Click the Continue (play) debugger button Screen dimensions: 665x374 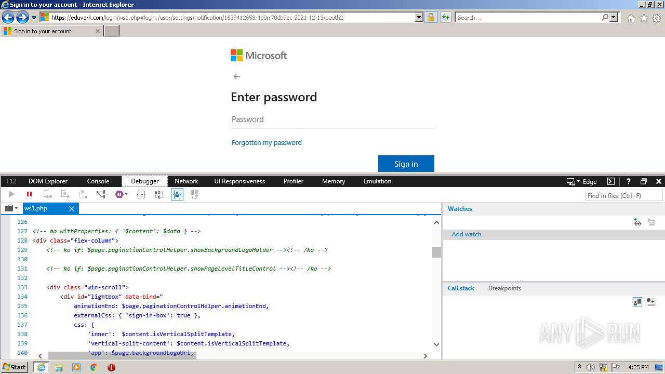12,194
